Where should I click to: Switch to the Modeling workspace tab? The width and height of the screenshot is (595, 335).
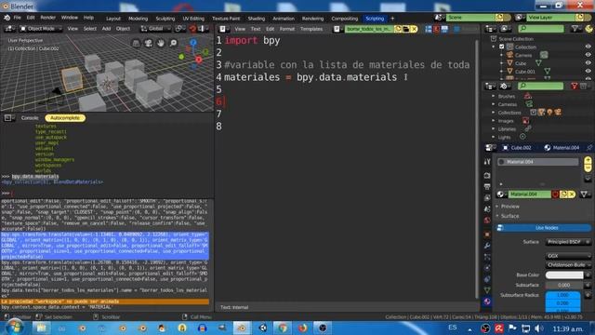(138, 19)
